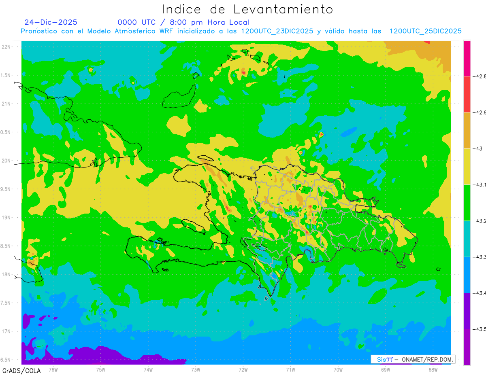Click the '70W' longitude label
The height and width of the screenshot is (375, 486).
point(338,369)
